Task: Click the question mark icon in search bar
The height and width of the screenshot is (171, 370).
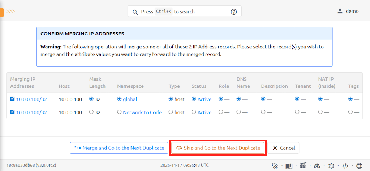Action: tap(234, 12)
